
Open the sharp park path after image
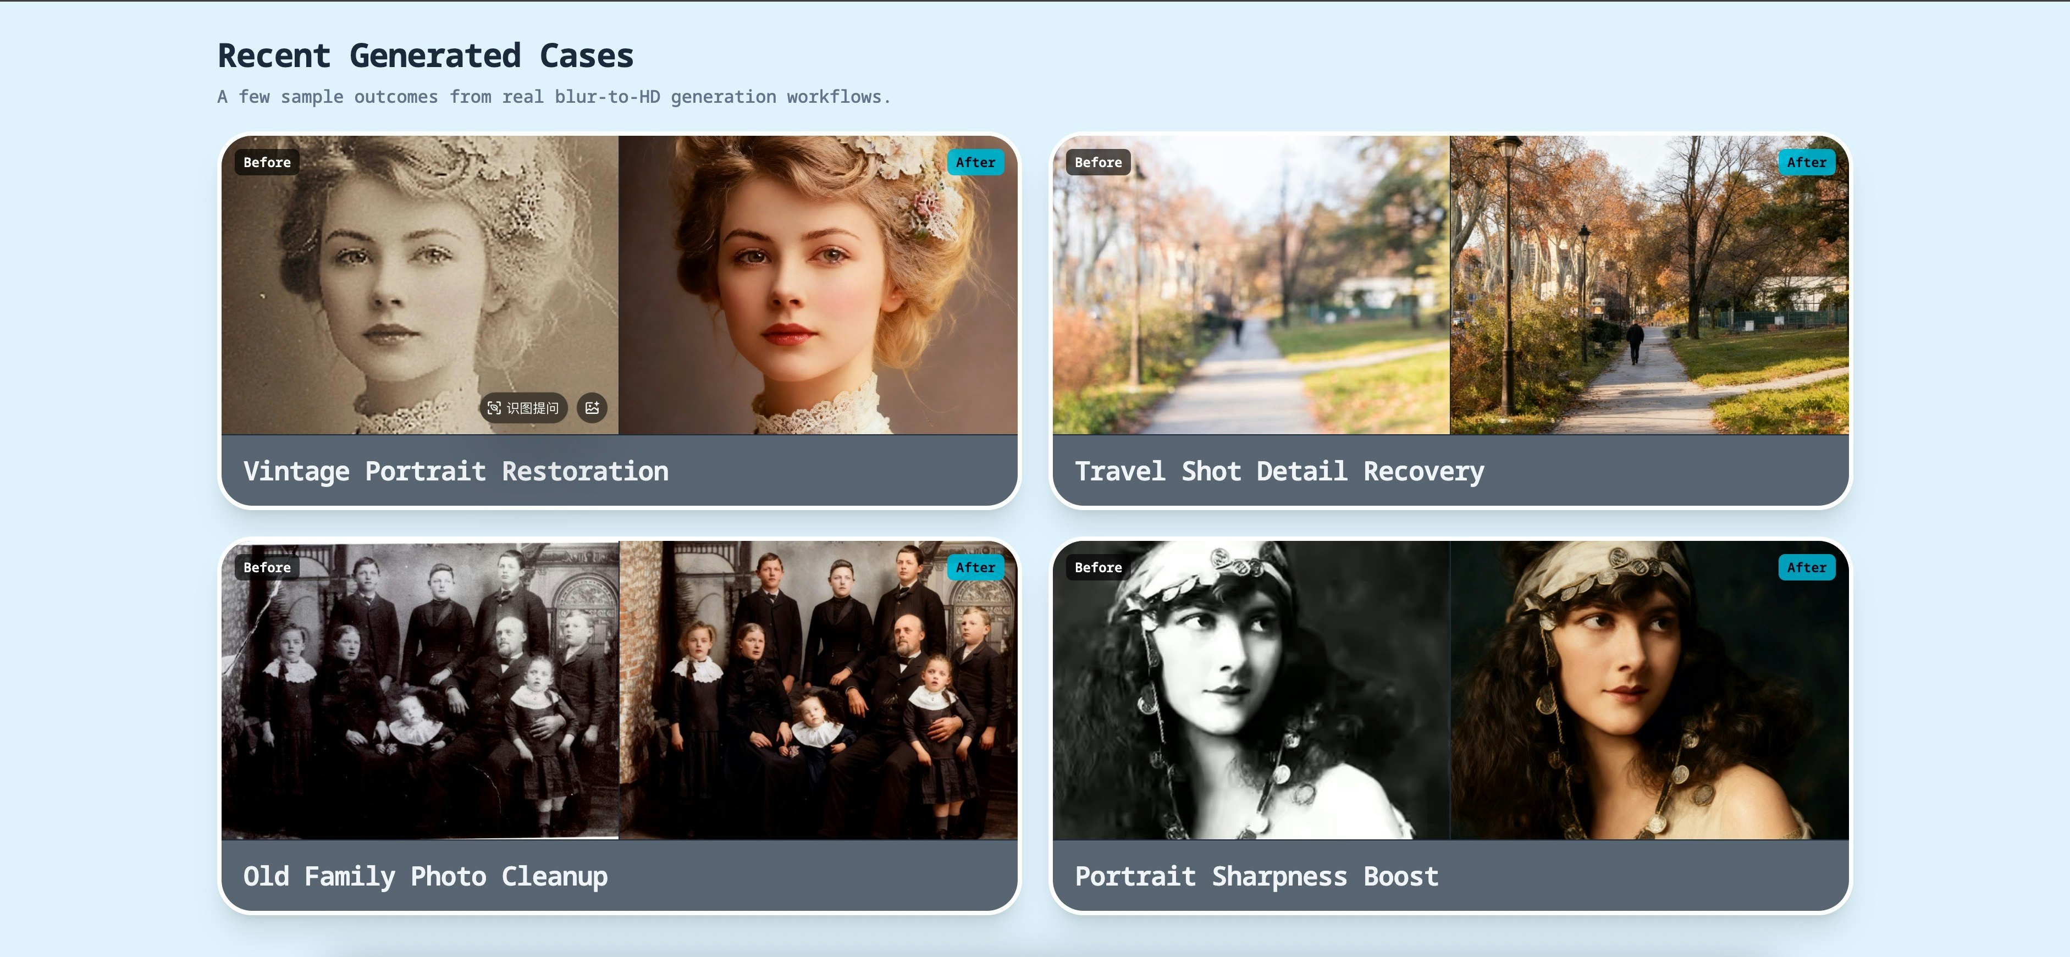1649,285
